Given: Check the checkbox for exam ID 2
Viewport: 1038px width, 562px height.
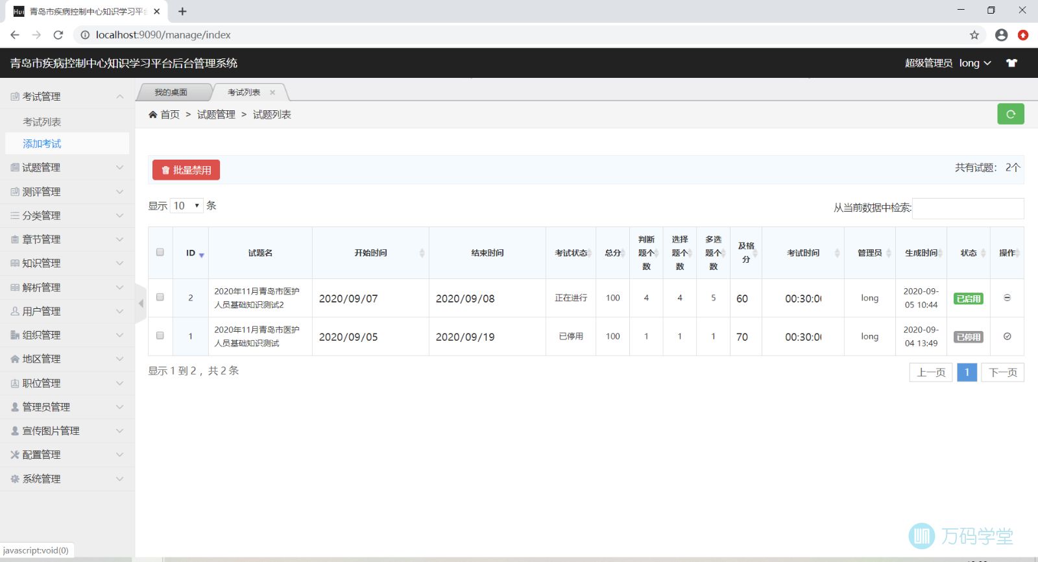Looking at the screenshot, I should click(x=160, y=297).
